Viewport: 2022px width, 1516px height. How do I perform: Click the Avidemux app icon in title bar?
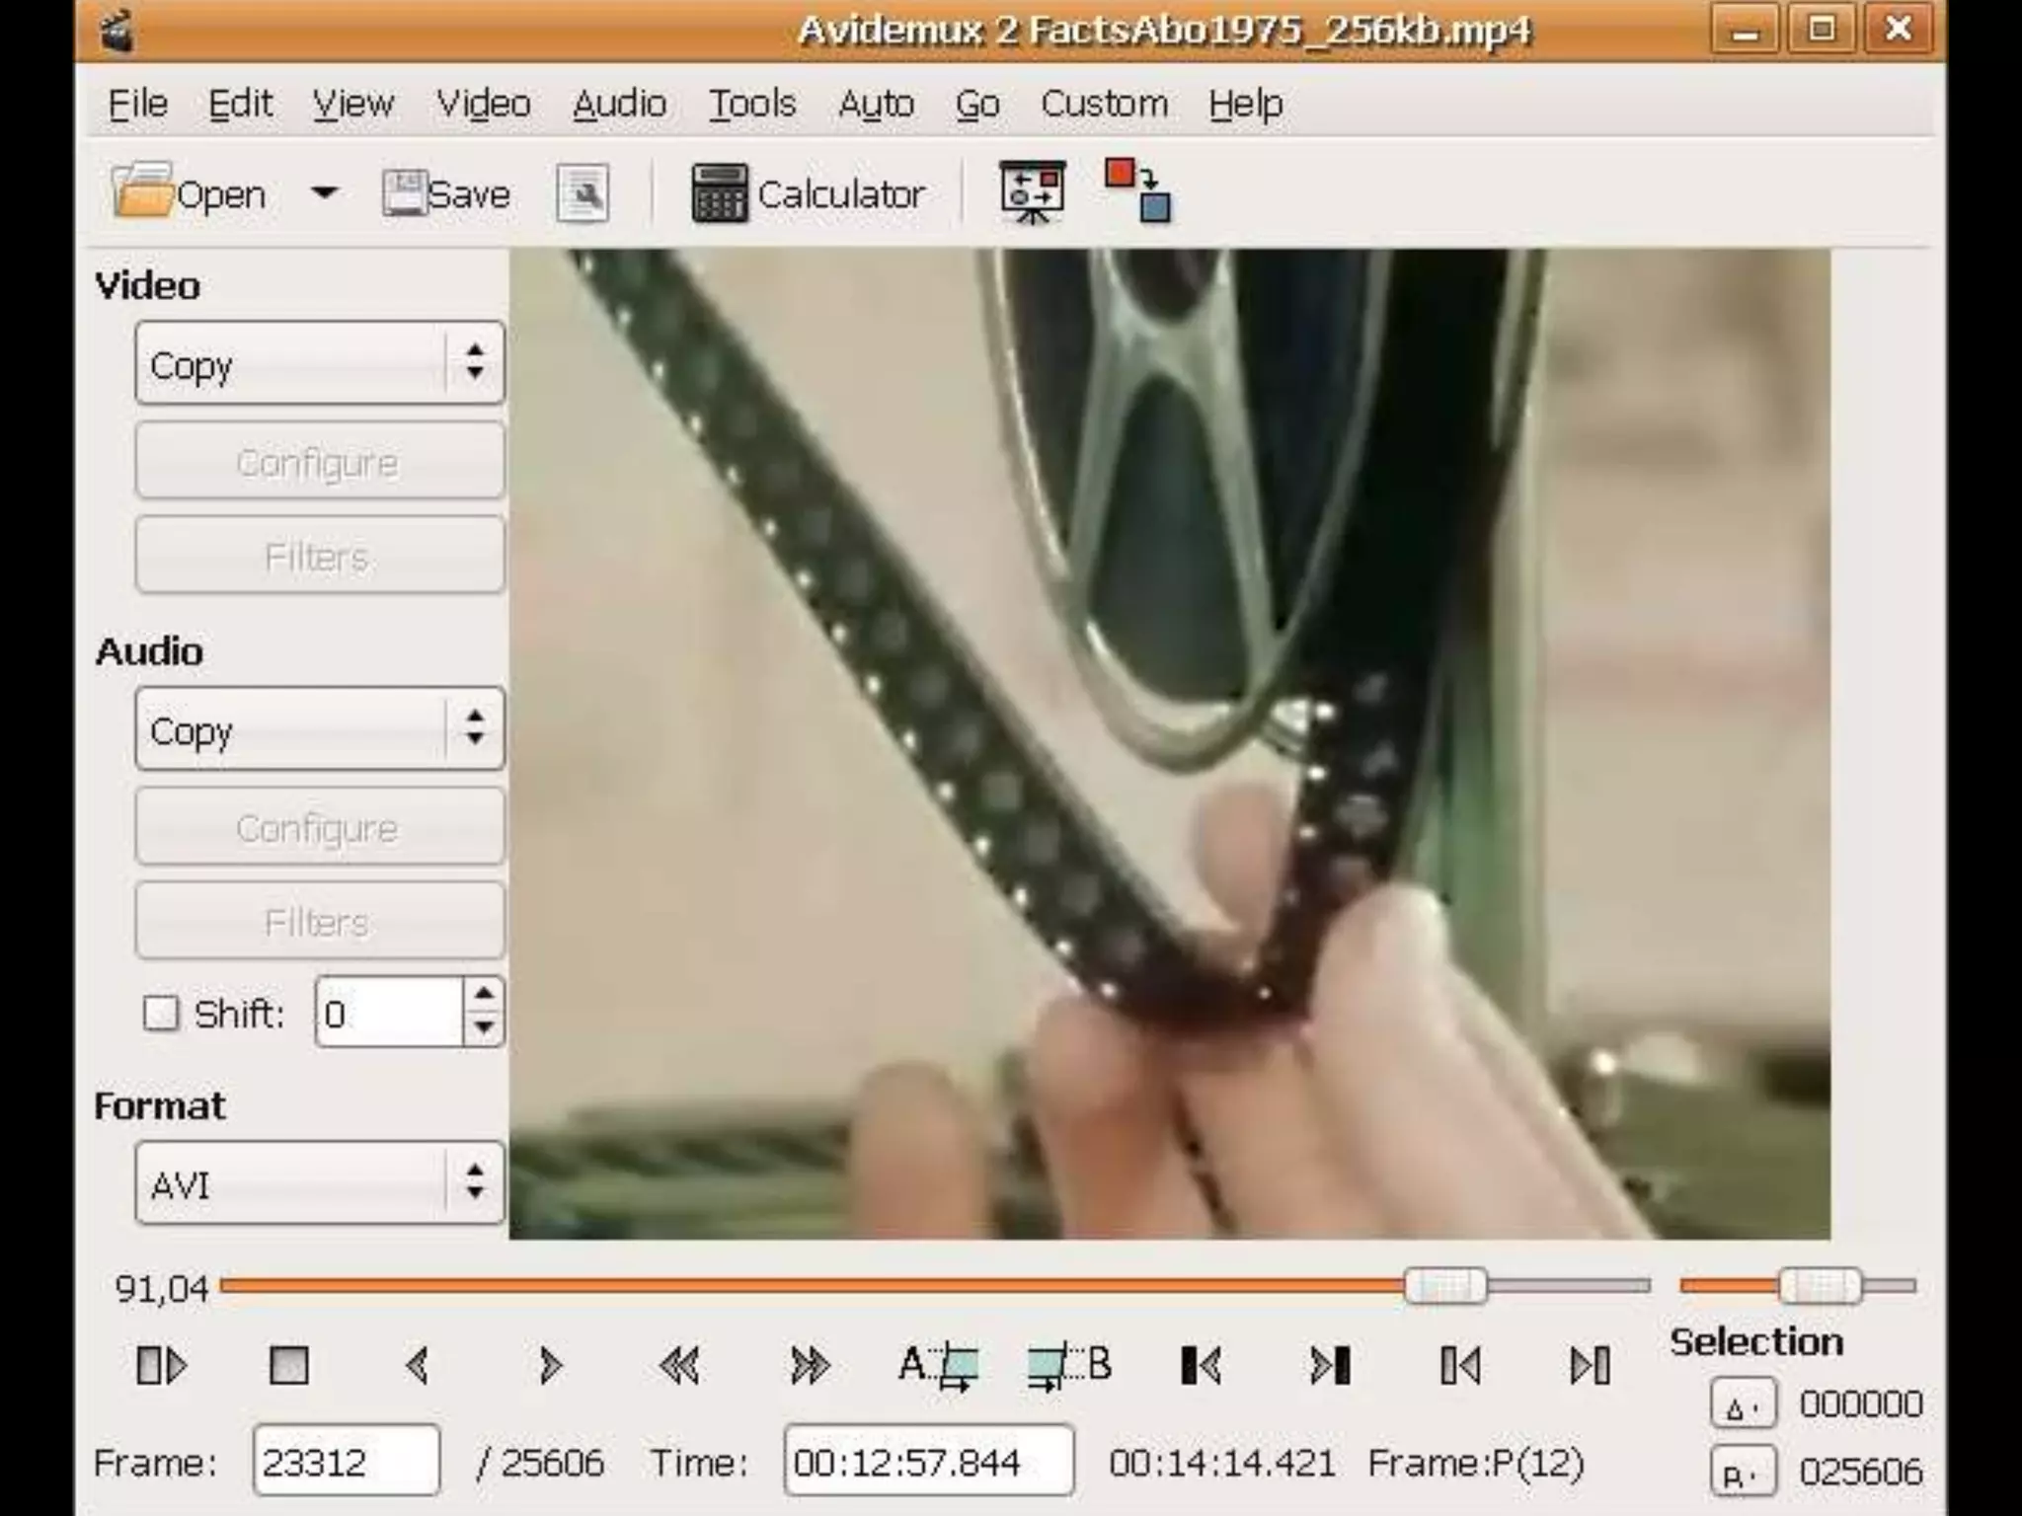pyautogui.click(x=118, y=30)
